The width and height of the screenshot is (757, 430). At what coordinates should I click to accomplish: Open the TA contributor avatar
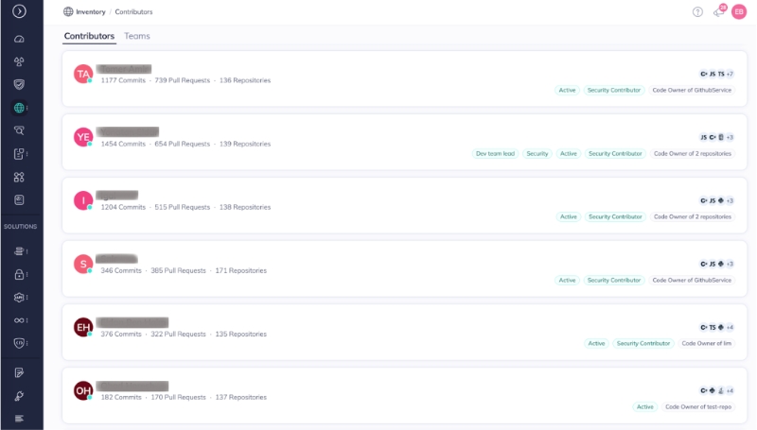tap(83, 74)
